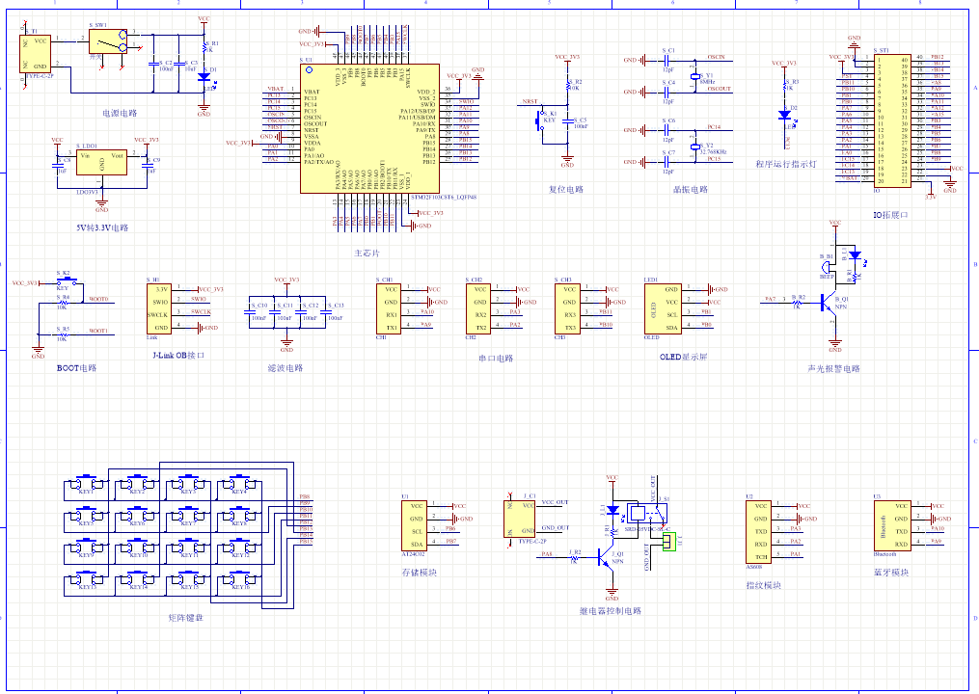979x694 pixels.
Task: Click the TYPE-C-2P connector S_T1
Action: [37, 53]
